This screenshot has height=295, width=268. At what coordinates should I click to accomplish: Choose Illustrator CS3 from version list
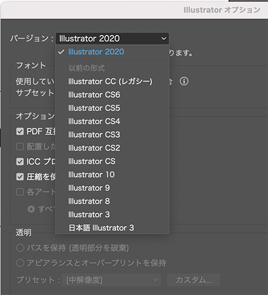point(113,135)
